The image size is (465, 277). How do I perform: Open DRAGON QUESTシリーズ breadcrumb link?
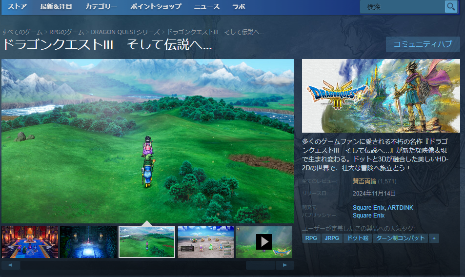pyautogui.click(x=125, y=32)
